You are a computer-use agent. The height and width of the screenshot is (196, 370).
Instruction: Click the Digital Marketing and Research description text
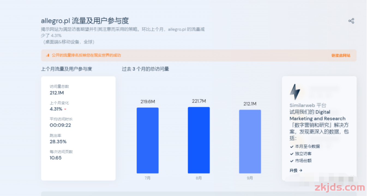[x=319, y=125]
